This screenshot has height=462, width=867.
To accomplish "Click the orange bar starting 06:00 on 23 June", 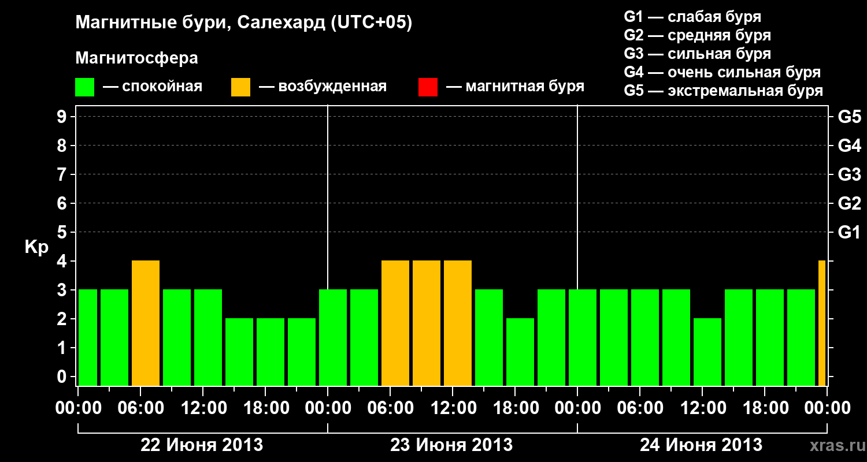I will coord(395,323).
